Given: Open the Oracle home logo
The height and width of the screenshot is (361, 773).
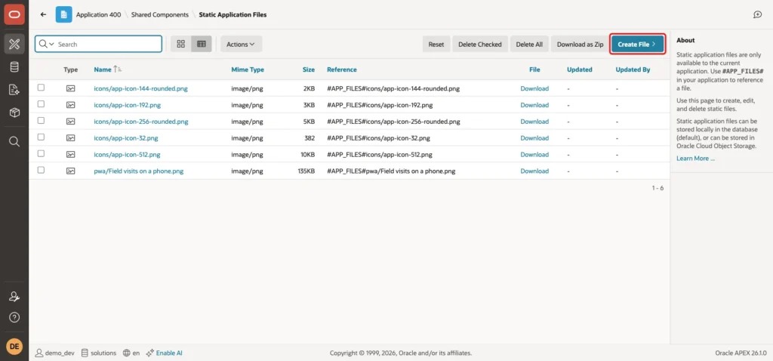Looking at the screenshot, I should tap(14, 14).
